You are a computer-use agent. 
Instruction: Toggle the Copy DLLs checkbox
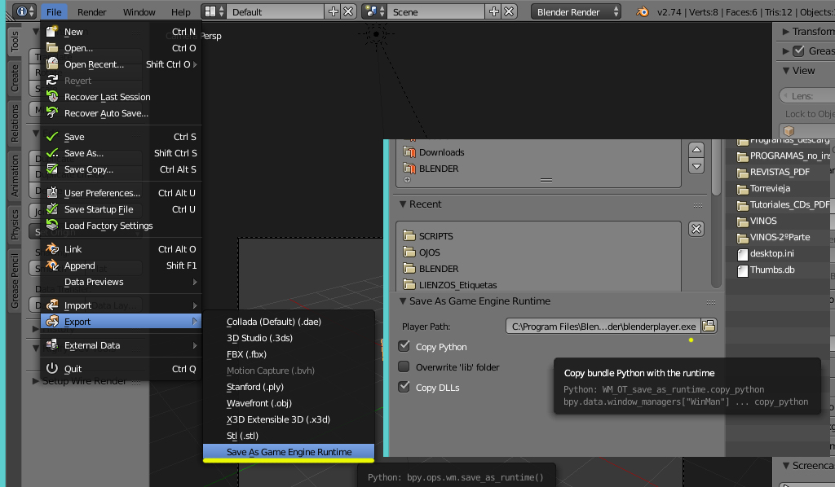point(404,387)
